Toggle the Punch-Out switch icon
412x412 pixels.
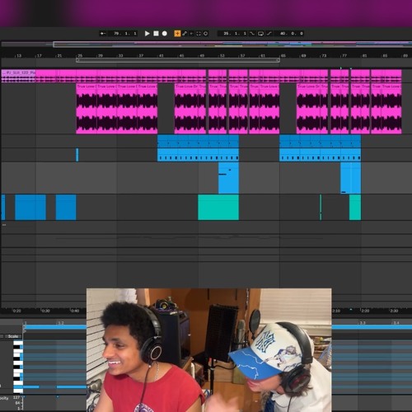tap(269, 34)
